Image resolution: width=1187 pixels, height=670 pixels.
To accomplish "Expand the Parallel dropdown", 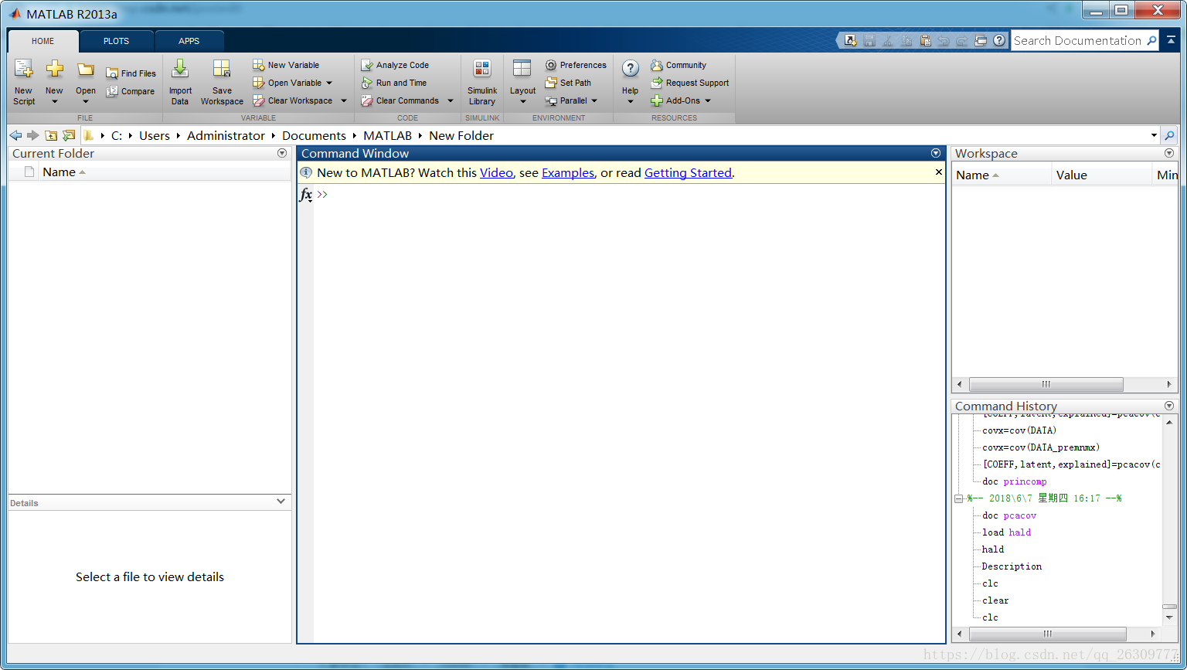I will (594, 100).
